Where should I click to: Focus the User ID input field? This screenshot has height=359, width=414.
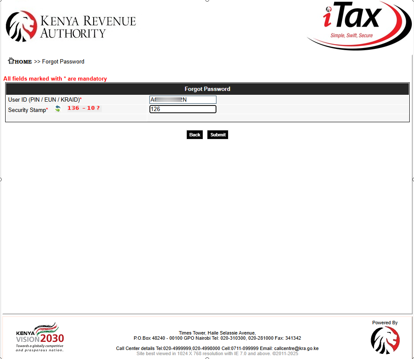(x=183, y=100)
